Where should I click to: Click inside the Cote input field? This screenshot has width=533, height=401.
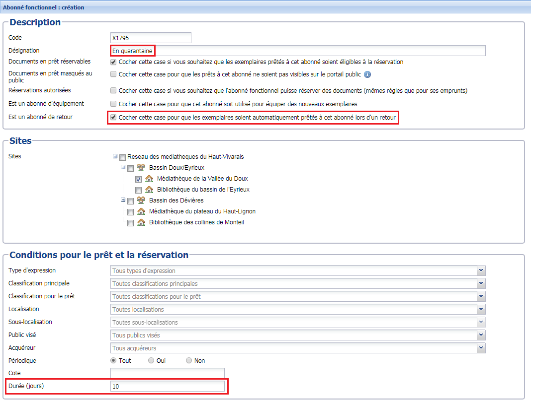pyautogui.click(x=168, y=373)
